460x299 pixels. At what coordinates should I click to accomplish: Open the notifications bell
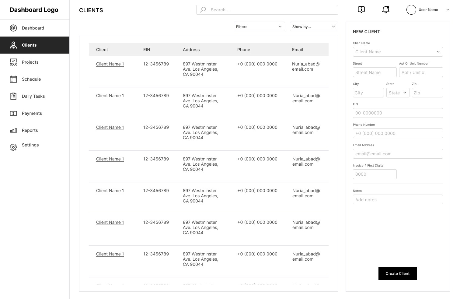click(x=386, y=10)
